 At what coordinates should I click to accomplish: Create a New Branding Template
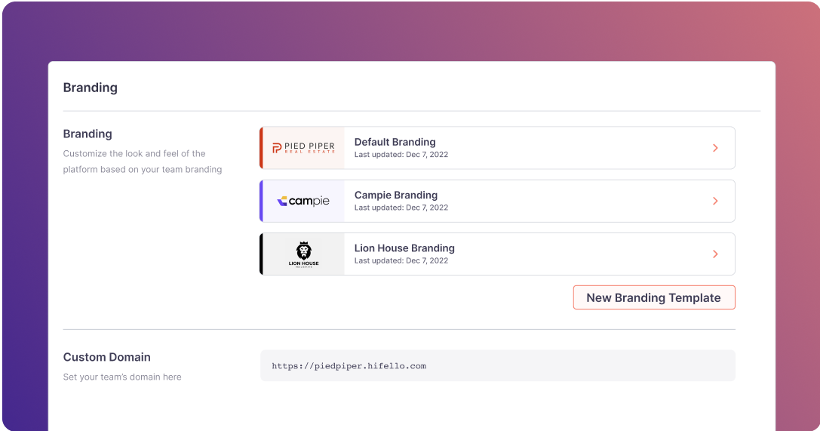pos(654,297)
